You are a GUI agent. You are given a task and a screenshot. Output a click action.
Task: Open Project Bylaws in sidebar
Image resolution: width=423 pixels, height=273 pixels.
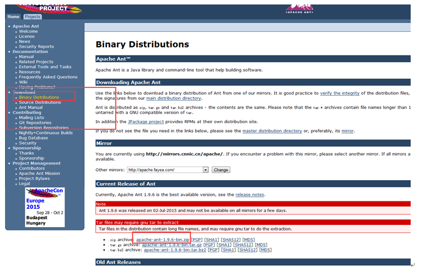34,178
